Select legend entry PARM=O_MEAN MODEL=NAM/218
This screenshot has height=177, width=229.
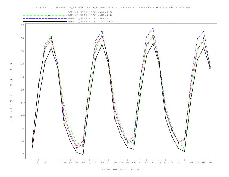(x=90, y=12)
